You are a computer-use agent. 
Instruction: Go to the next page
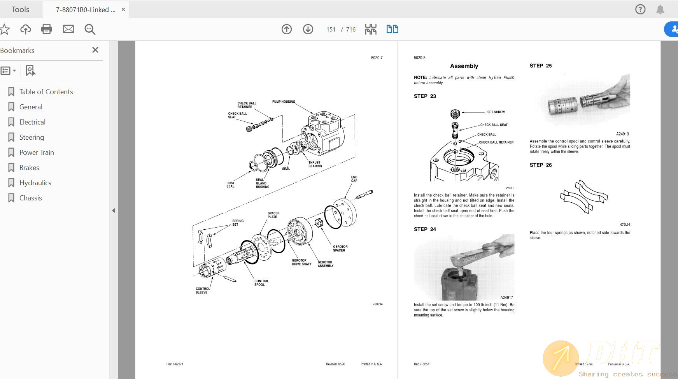click(308, 29)
